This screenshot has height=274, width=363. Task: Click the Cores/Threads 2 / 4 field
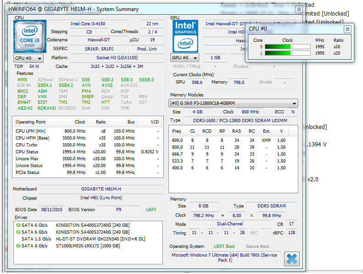pos(152,32)
